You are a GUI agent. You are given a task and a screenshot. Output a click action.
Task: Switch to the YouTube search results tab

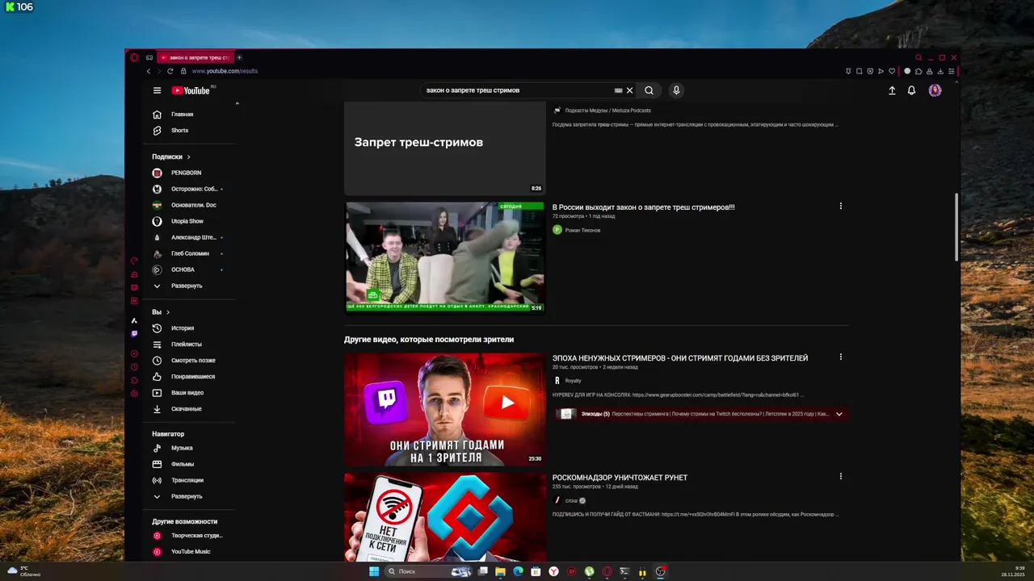(x=195, y=57)
